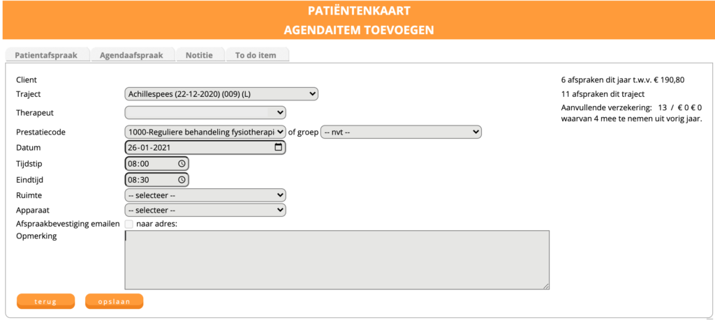Open the calendar picker in Datum field
The width and height of the screenshot is (715, 320).
pyautogui.click(x=279, y=148)
